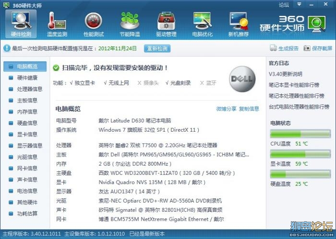Click the blue info alert icon
Viewport: 336px width, 239px height.
pyautogui.click(x=7, y=48)
